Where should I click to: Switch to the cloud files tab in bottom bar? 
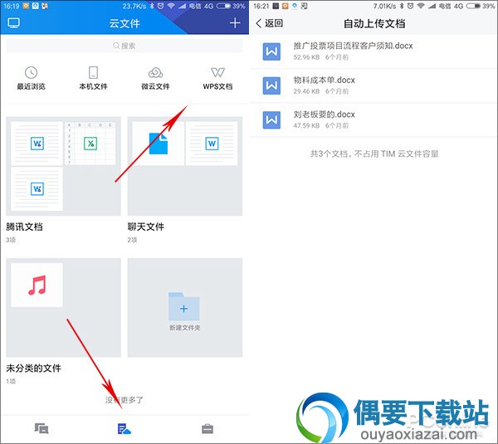[124, 429]
